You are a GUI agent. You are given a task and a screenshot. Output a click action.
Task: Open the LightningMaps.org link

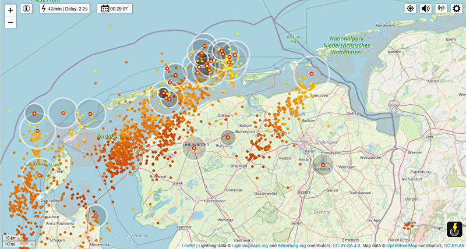(x=250, y=246)
